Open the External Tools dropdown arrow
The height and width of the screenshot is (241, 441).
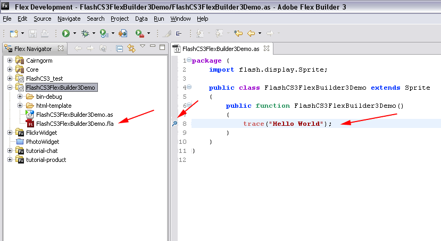[148, 33]
